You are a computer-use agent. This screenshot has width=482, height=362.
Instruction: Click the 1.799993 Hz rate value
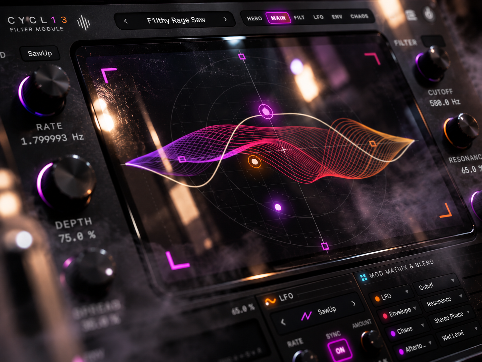pos(52,139)
